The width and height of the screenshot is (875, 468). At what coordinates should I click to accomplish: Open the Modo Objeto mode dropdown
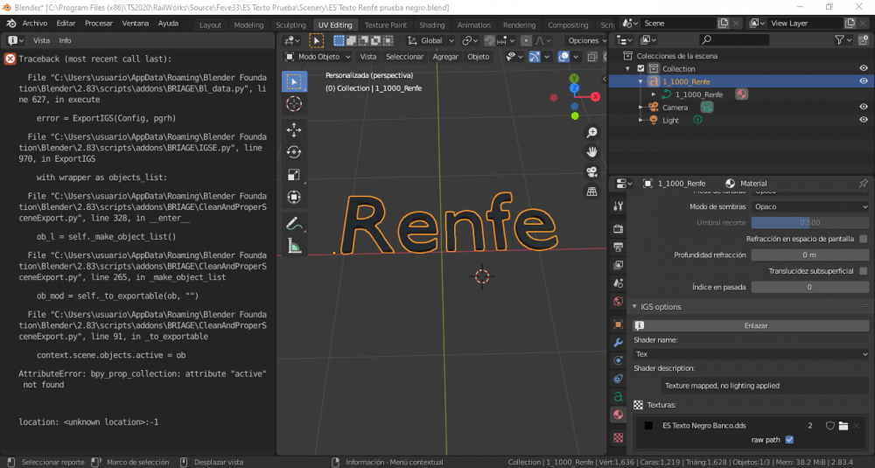point(317,56)
